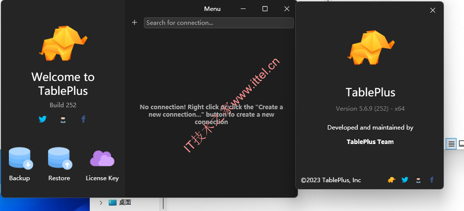Select the 桌面 tree item
The image size is (464, 211).
tap(120, 203)
